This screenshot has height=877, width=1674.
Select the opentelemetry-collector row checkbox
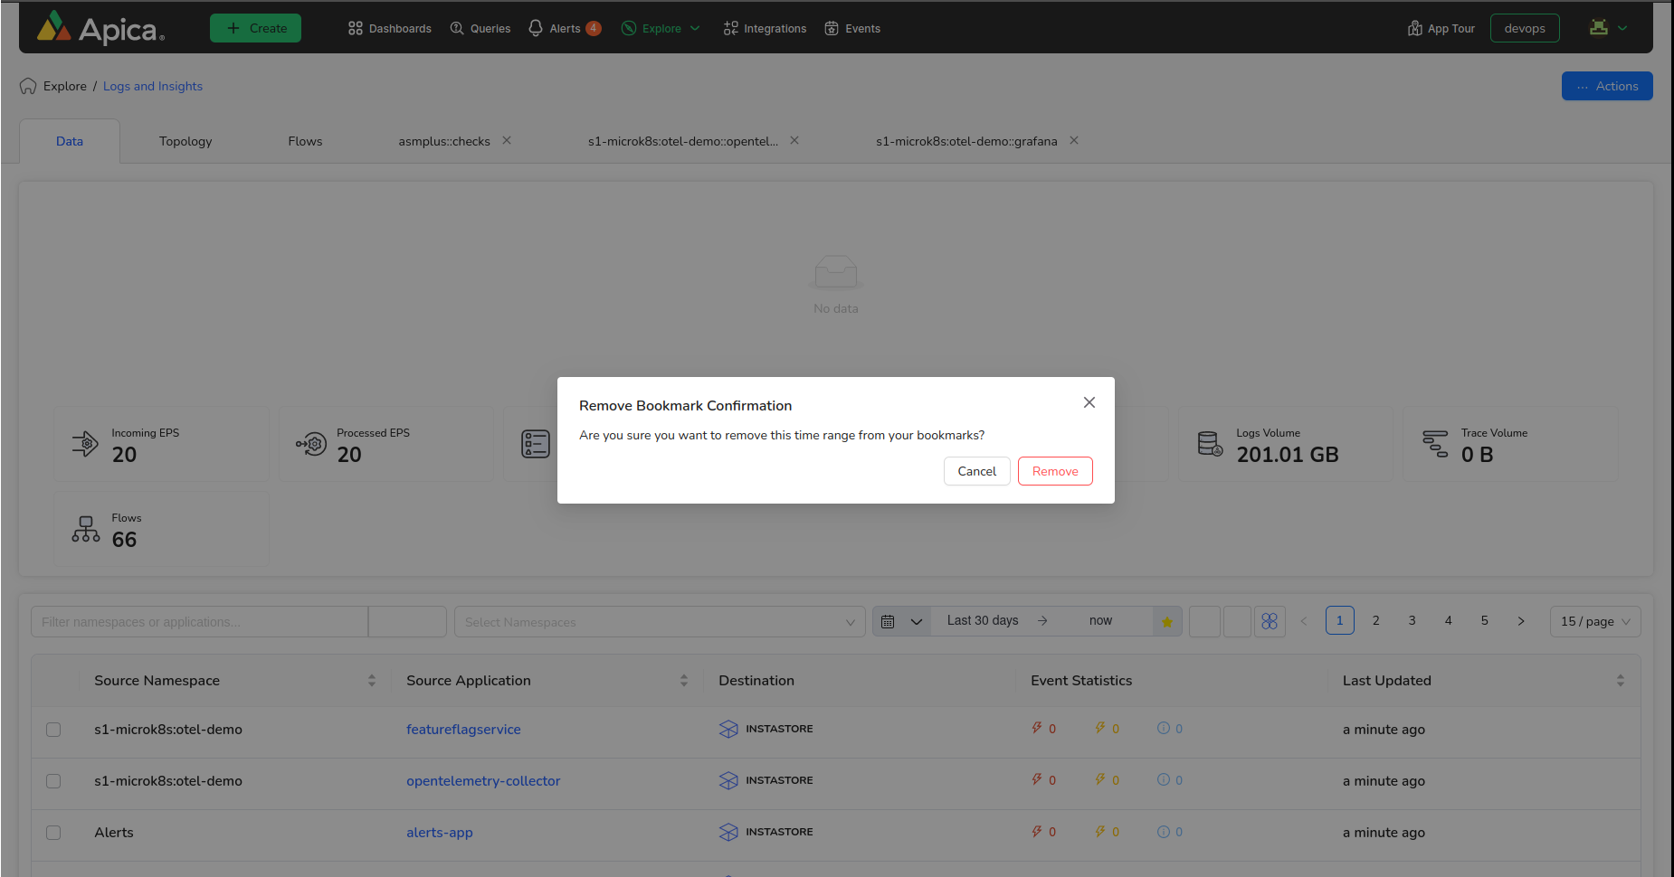pos(53,781)
